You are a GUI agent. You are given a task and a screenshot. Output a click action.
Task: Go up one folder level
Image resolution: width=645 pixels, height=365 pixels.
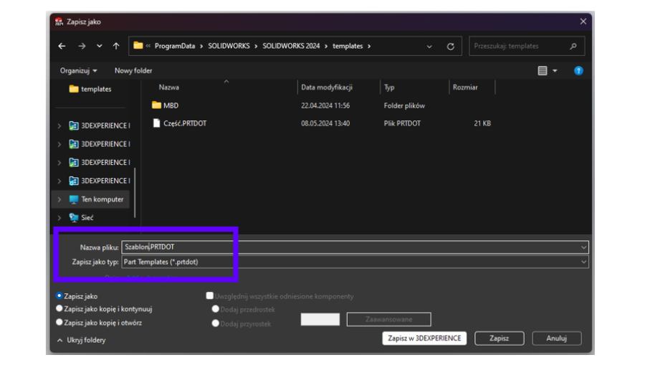coord(116,46)
